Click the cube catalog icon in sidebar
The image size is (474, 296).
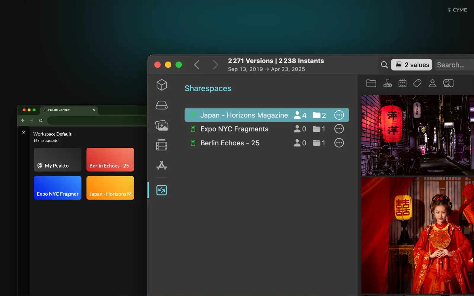[161, 85]
